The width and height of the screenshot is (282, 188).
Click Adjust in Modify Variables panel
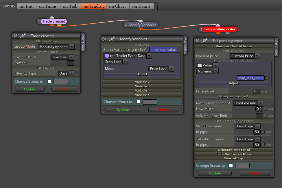pos(142,74)
